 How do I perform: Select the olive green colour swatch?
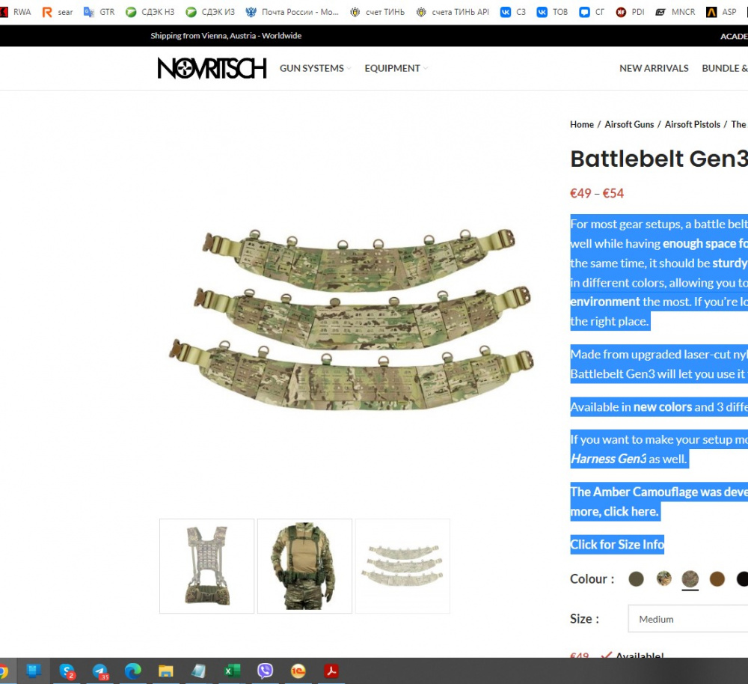(x=636, y=579)
